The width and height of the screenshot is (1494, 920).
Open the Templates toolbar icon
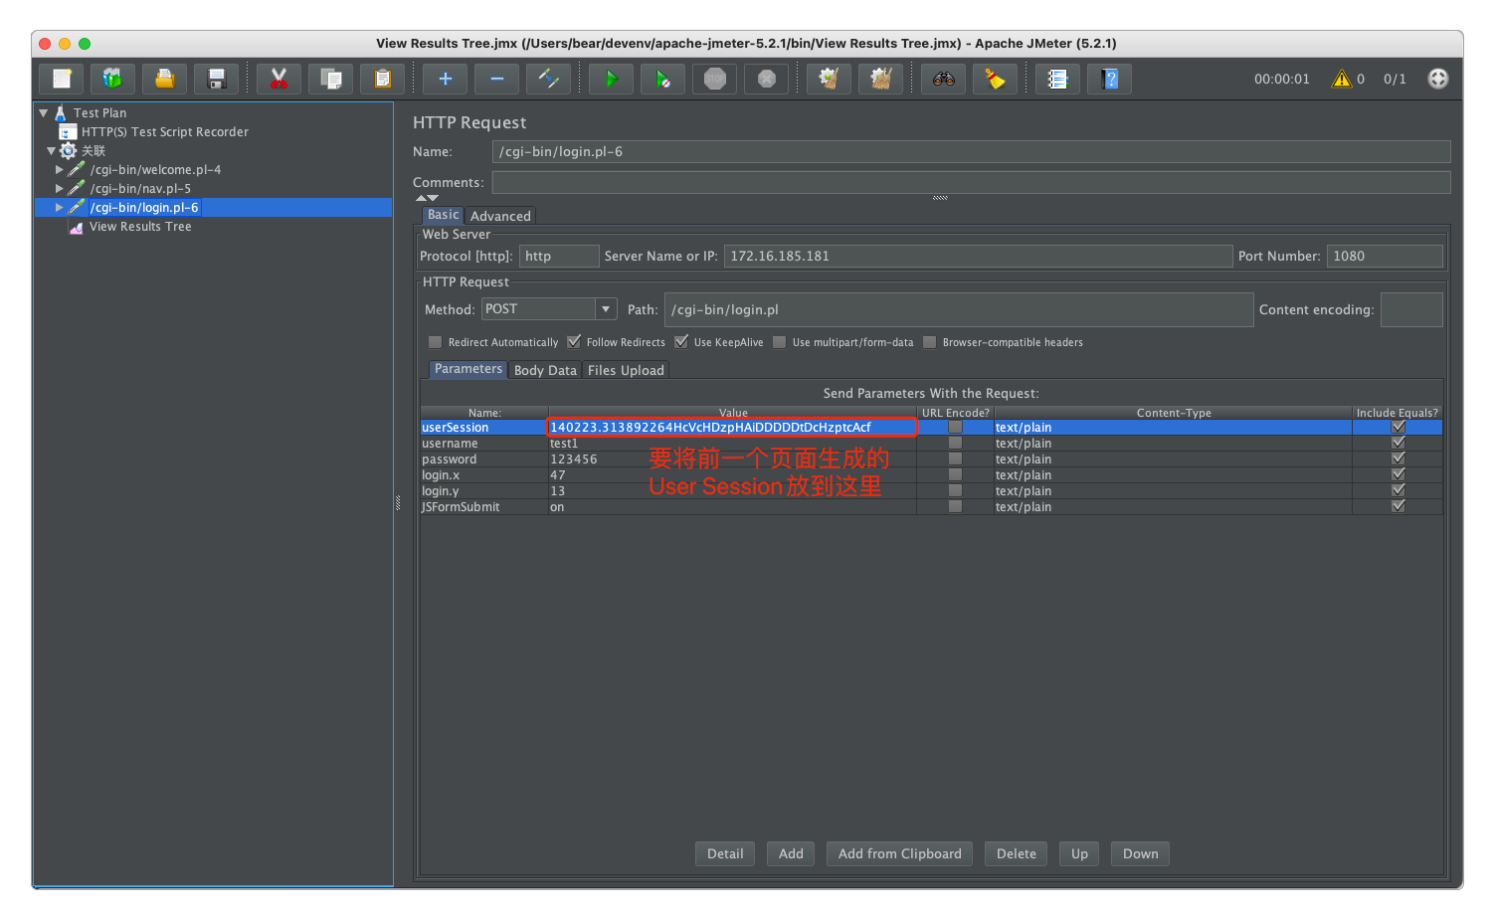pos(113,79)
